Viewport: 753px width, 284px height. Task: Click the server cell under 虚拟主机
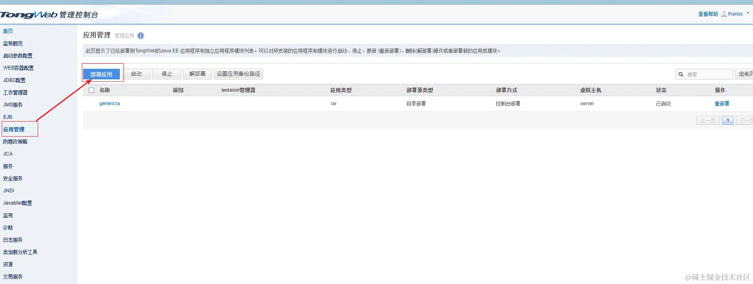click(x=587, y=104)
